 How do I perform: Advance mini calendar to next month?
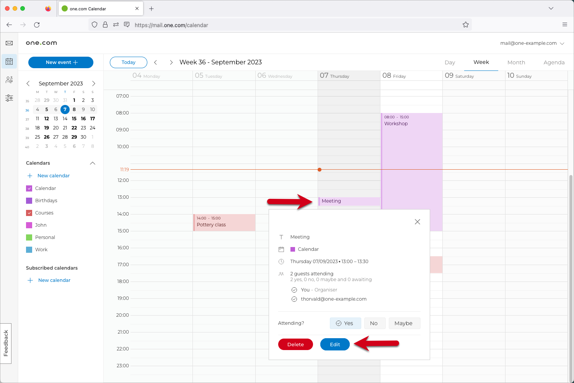[x=93, y=83]
